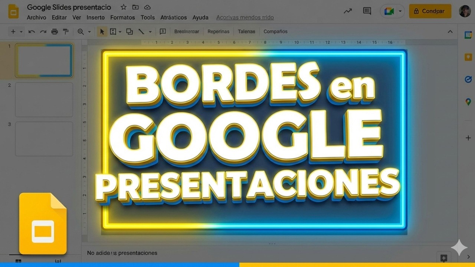Viewport: 475px width, 267px height.
Task: Expand the new slide layout dropdown arrow
Action: click(21, 32)
